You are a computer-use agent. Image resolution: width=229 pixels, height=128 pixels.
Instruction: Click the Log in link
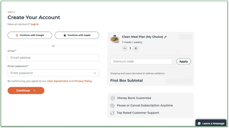tap(35, 24)
